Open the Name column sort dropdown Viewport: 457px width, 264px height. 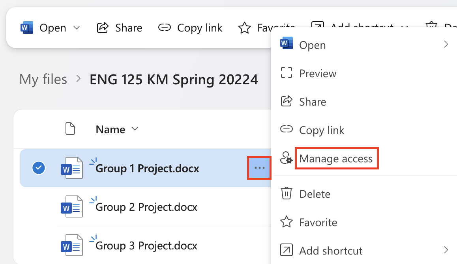coord(135,129)
